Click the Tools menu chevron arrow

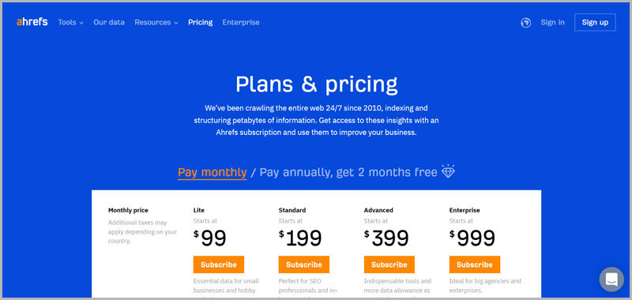81,24
